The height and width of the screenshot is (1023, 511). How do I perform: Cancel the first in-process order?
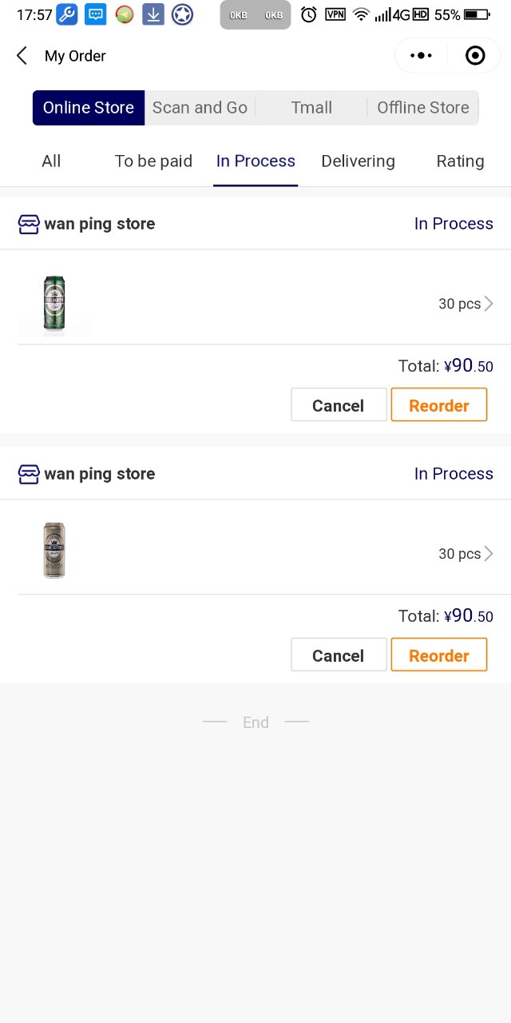click(x=339, y=405)
